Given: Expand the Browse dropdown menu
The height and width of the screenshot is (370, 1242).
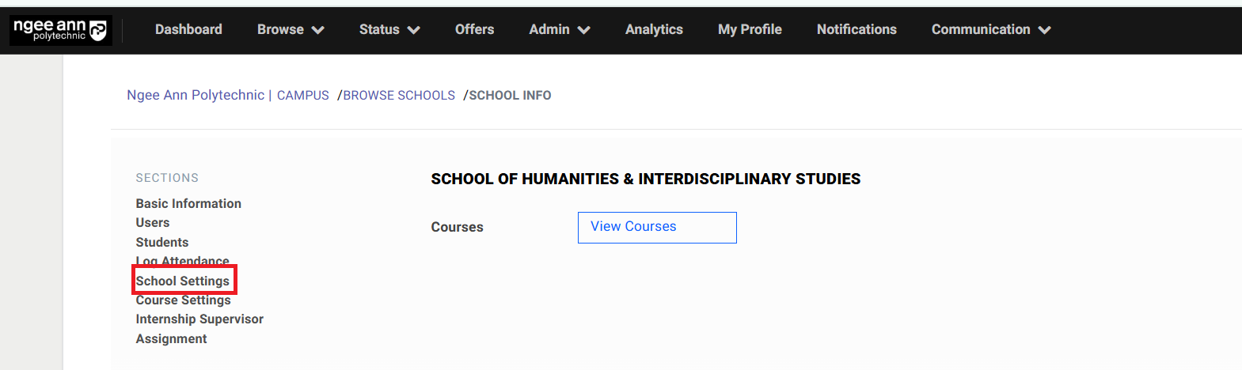Looking at the screenshot, I should click(x=291, y=29).
